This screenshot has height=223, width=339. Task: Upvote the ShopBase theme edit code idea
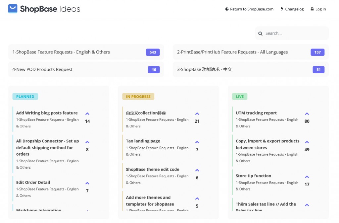click(197, 170)
